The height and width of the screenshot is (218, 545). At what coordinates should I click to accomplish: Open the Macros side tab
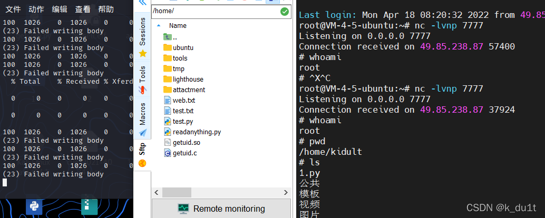click(x=142, y=118)
